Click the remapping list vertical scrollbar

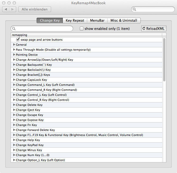pos(164,60)
